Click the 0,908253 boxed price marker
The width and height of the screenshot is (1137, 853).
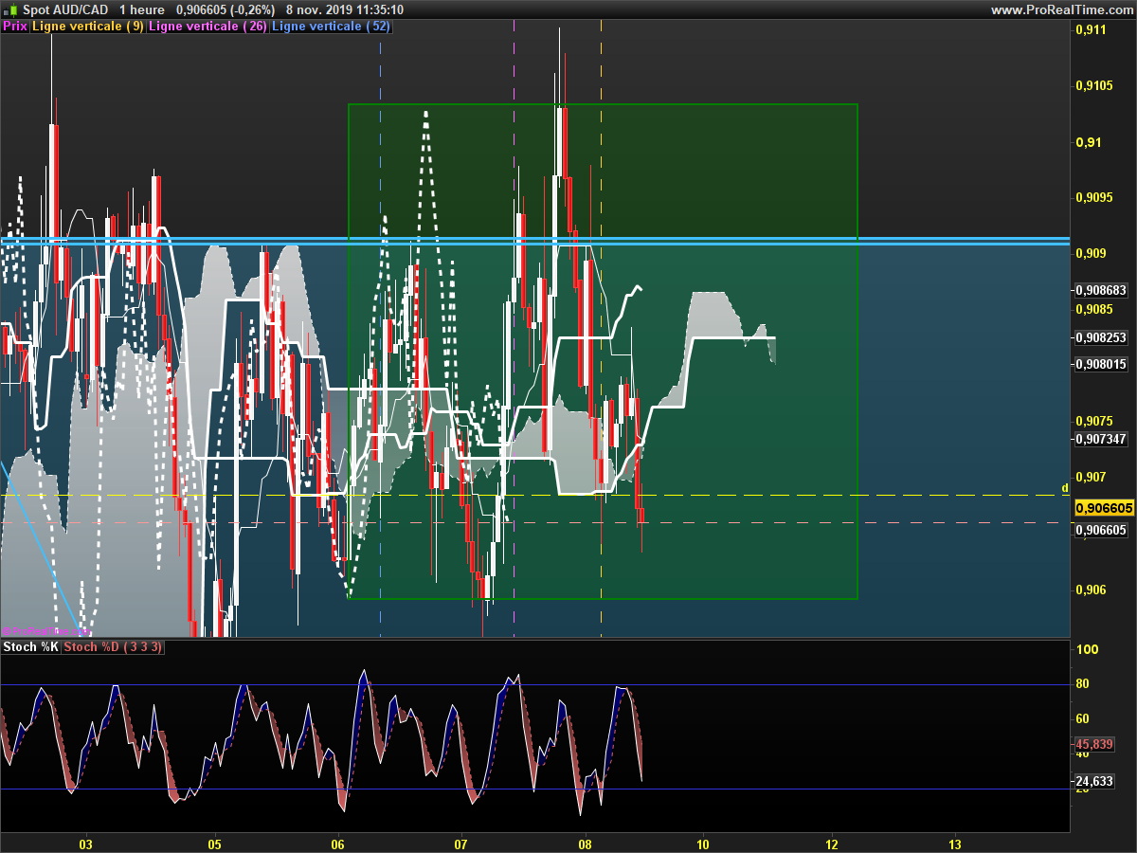click(x=1100, y=337)
